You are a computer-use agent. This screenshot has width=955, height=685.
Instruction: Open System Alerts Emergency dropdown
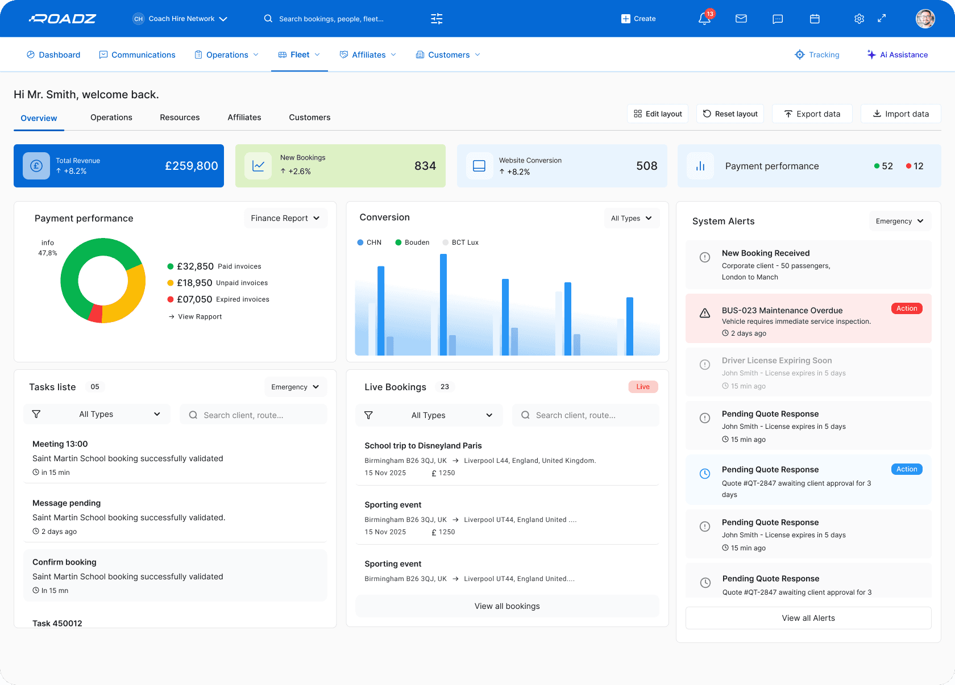coord(900,221)
